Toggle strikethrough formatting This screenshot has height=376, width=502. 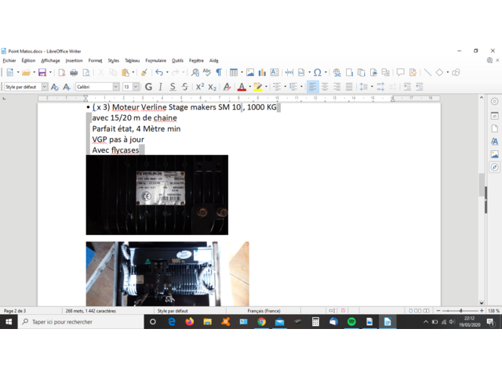click(185, 87)
